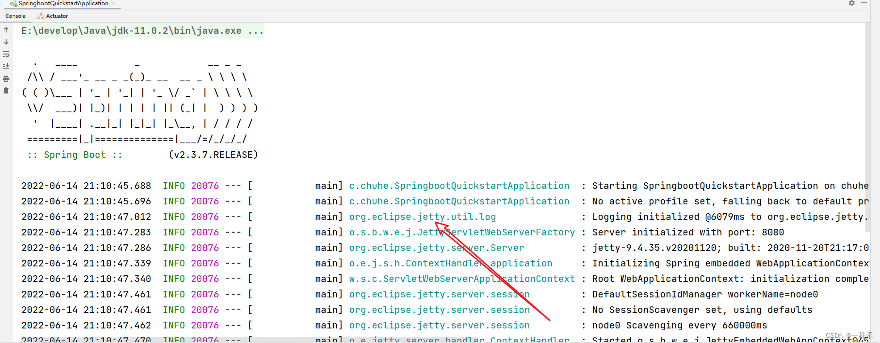Switch to the Actuator tab
This screenshot has height=343, width=880.
53,16
